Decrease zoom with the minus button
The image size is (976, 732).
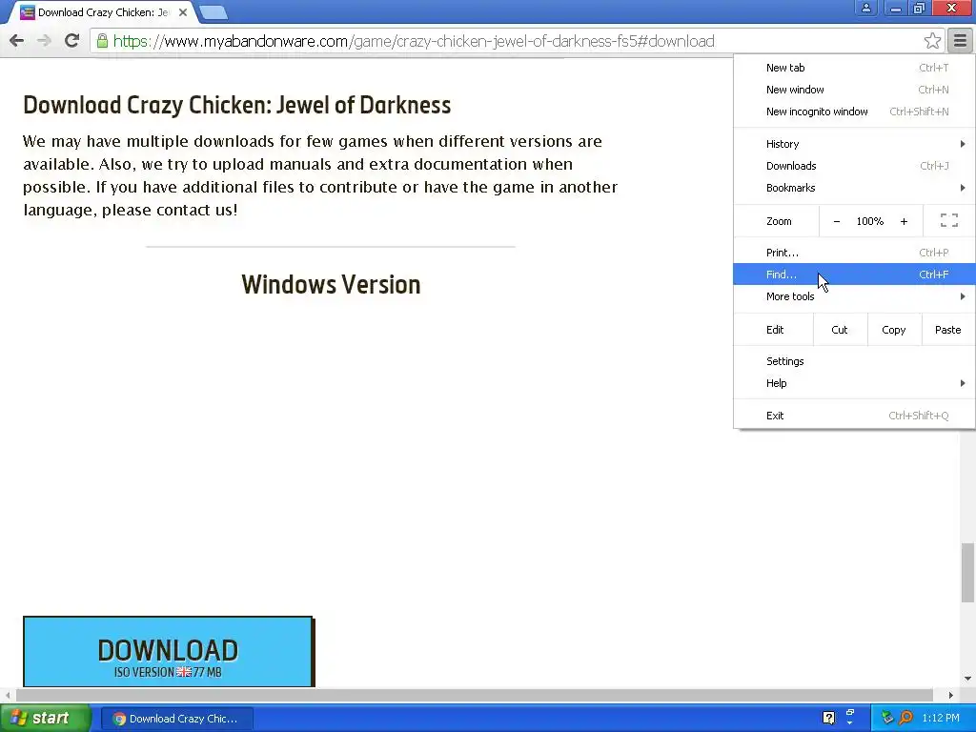point(837,221)
